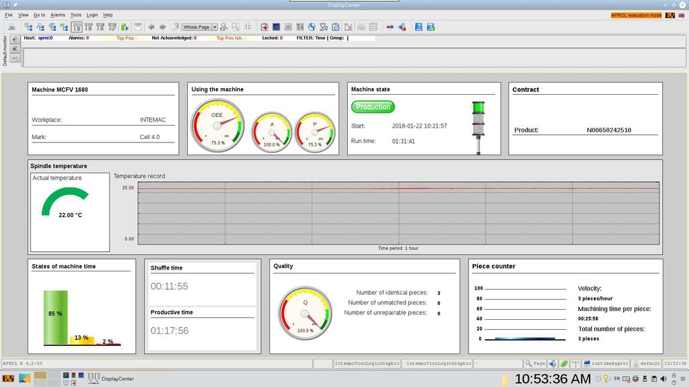Image resolution: width=689 pixels, height=387 pixels.
Task: Click the green icon in the status bar
Action: (x=565, y=363)
